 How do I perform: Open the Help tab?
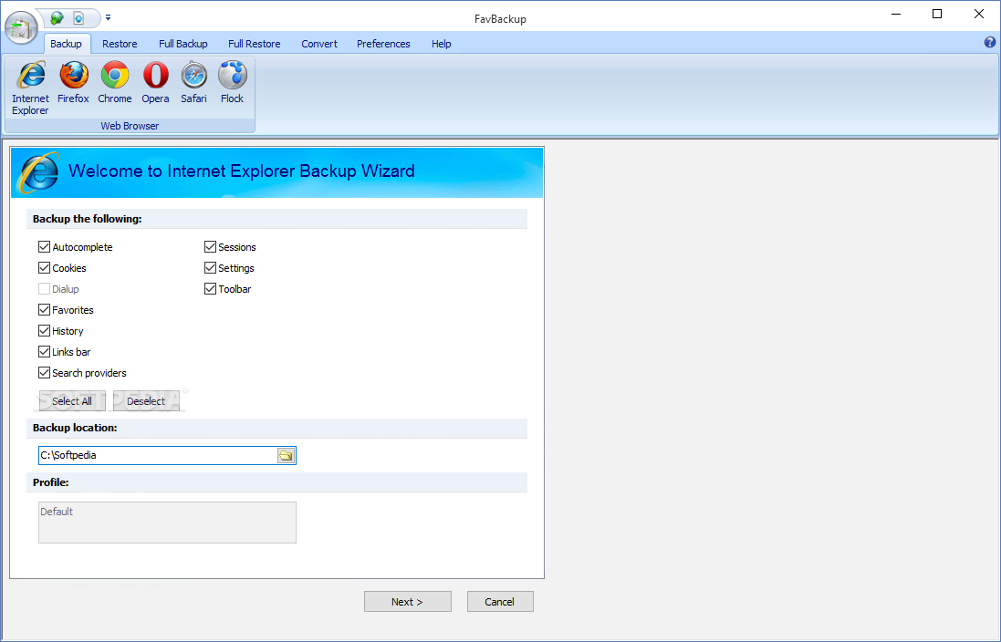click(x=441, y=44)
